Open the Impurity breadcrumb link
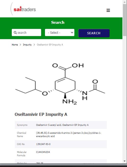This screenshot has width=127, height=167. coord(27,45)
